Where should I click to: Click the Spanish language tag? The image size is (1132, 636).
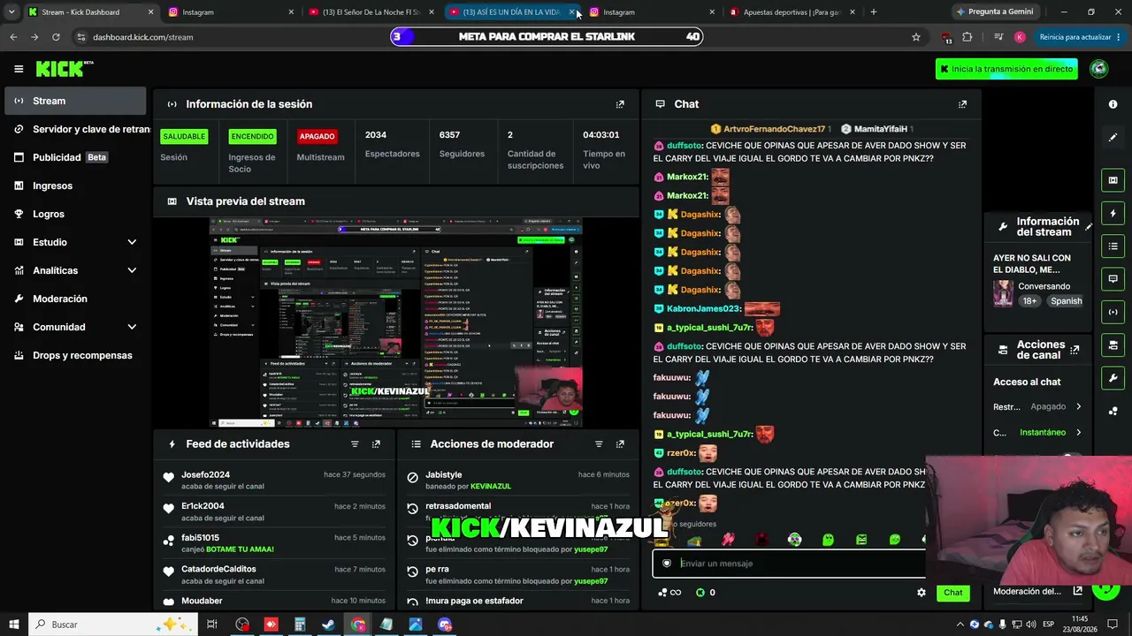1066,301
